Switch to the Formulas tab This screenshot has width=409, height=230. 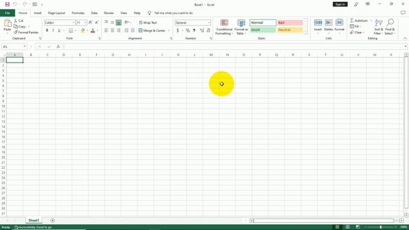[78, 13]
